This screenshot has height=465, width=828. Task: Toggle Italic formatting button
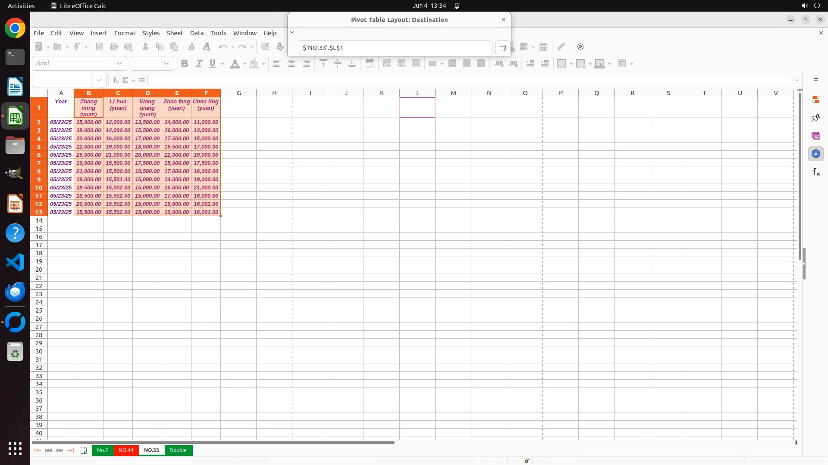(199, 64)
